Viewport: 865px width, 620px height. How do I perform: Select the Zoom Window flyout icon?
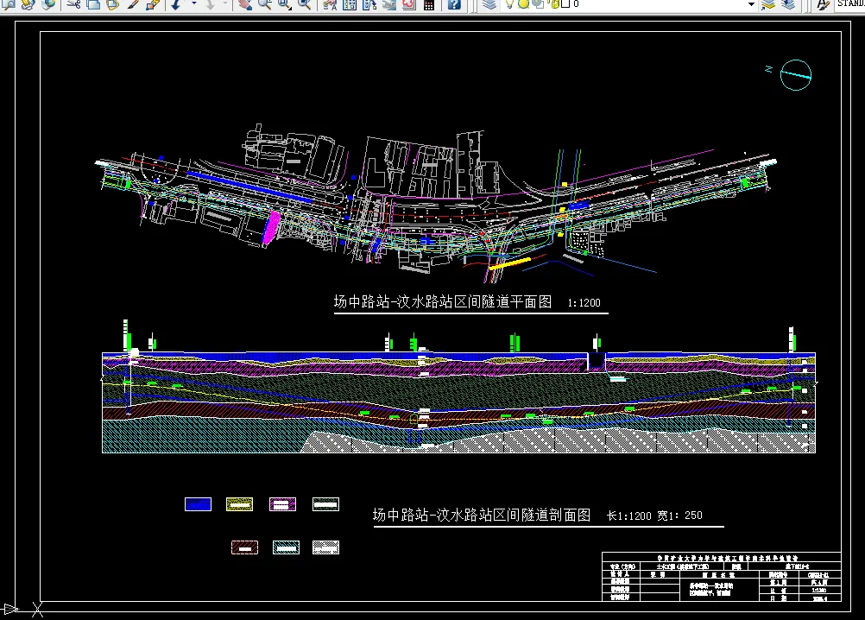[285, 4]
